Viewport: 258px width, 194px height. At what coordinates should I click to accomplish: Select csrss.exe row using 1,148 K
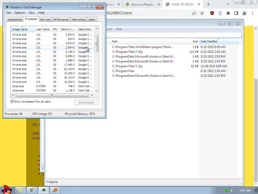click(x=52, y=90)
